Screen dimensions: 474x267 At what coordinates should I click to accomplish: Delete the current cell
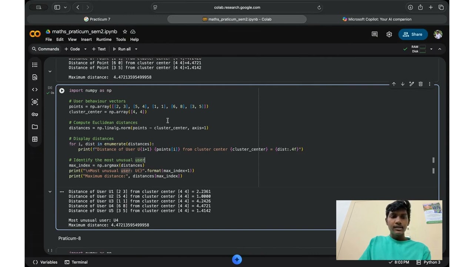pyautogui.click(x=421, y=84)
